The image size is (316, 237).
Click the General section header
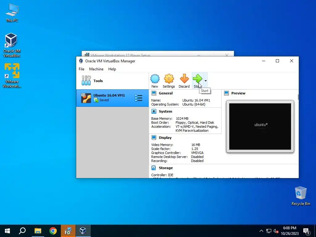[166, 93]
